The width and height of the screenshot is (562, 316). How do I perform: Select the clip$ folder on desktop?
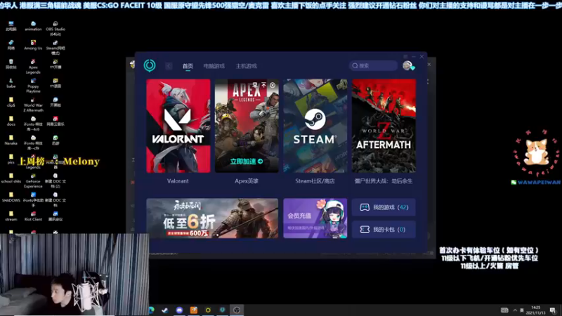11,102
